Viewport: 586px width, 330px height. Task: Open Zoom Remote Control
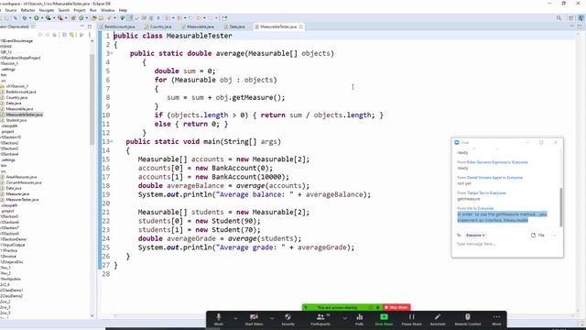click(x=468, y=320)
